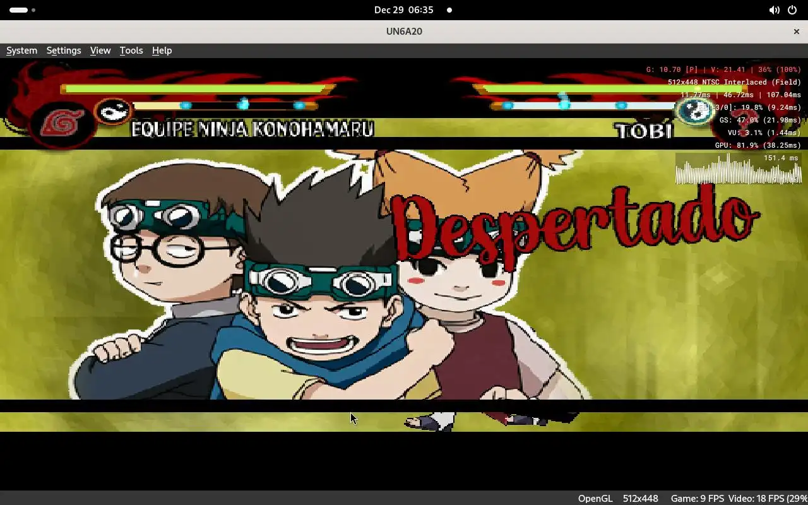808x505 pixels.
Task: Open the Tools menu
Action: [x=131, y=50]
